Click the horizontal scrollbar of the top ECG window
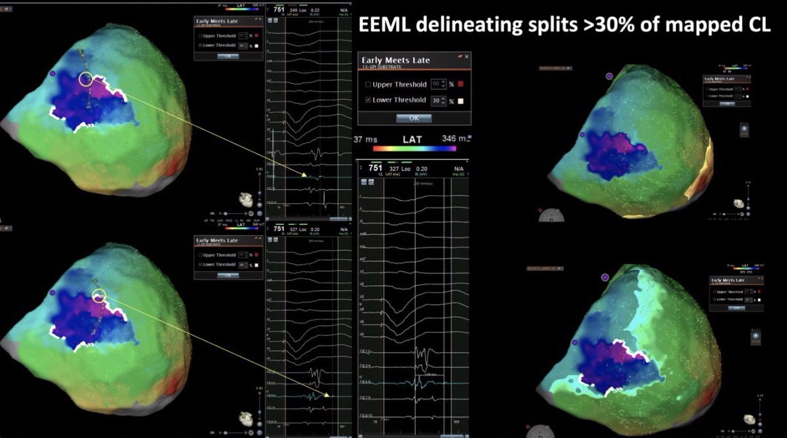Screen dimensions: 787x438 click(x=310, y=218)
